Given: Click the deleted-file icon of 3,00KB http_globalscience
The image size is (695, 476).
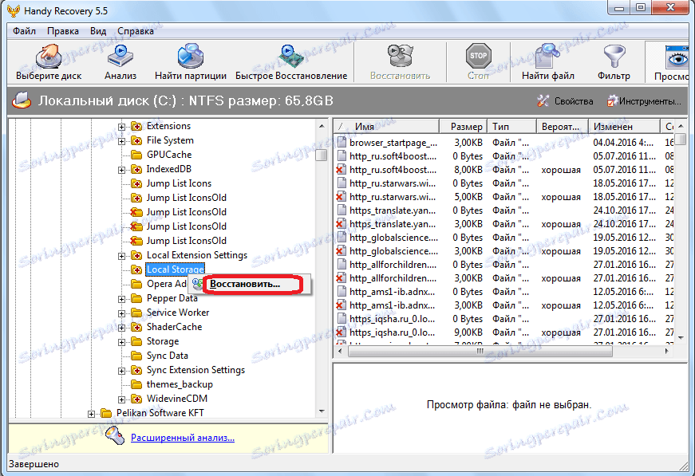Looking at the screenshot, I should coord(341,251).
